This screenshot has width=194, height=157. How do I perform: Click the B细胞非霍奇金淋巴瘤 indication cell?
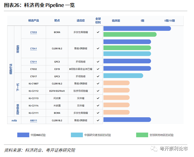click(x=81, y=69)
